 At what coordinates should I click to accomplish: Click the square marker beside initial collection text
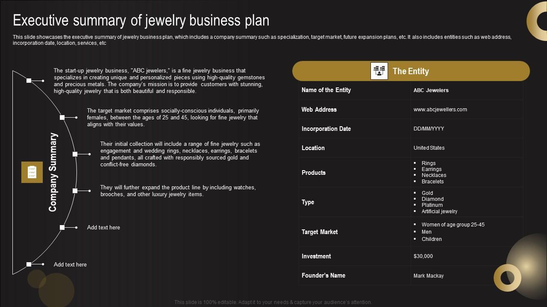(x=75, y=154)
